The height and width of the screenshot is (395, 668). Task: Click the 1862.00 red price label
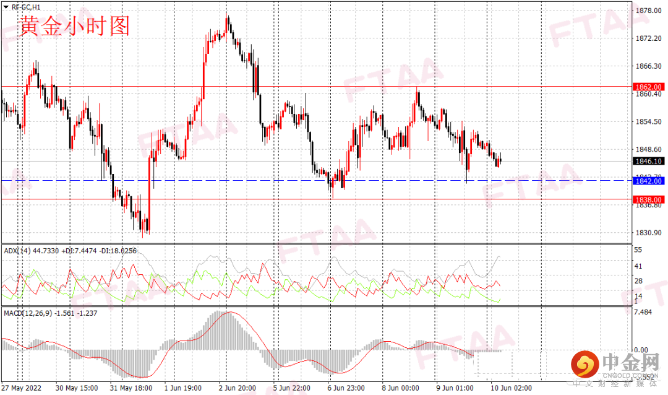pos(648,87)
